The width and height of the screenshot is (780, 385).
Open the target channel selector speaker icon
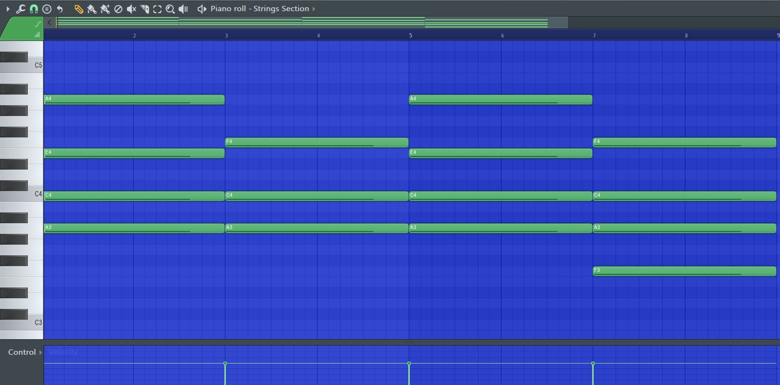point(201,9)
